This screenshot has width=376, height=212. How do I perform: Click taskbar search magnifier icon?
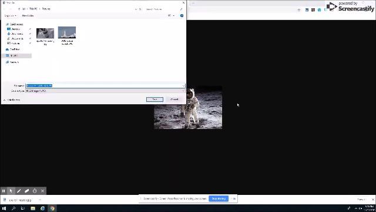coord(14,208)
